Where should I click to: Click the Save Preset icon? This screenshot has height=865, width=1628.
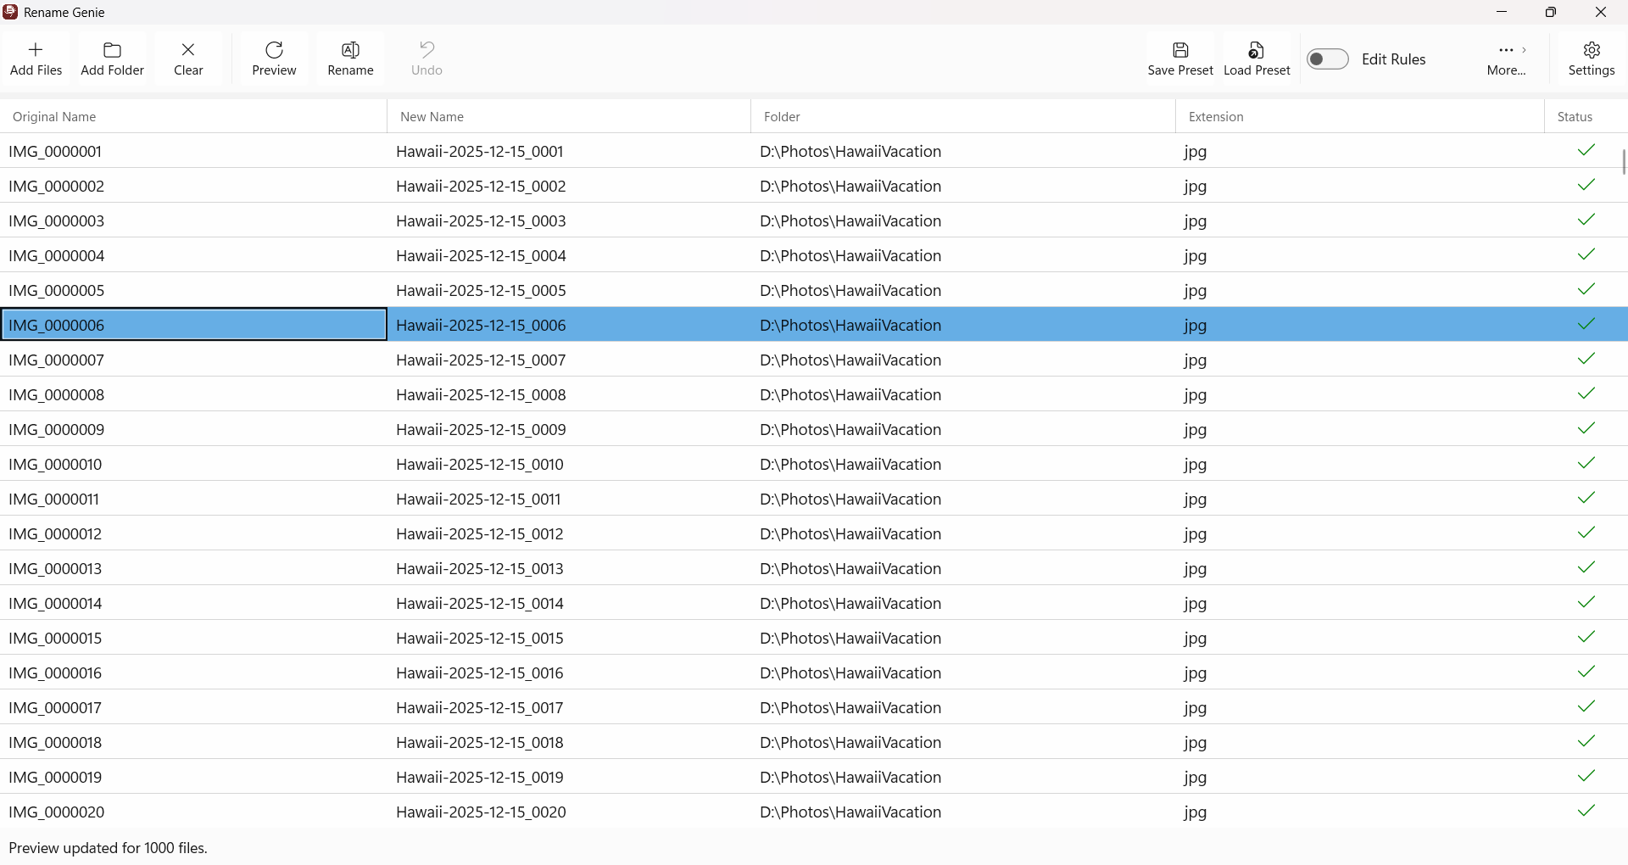1180,51
